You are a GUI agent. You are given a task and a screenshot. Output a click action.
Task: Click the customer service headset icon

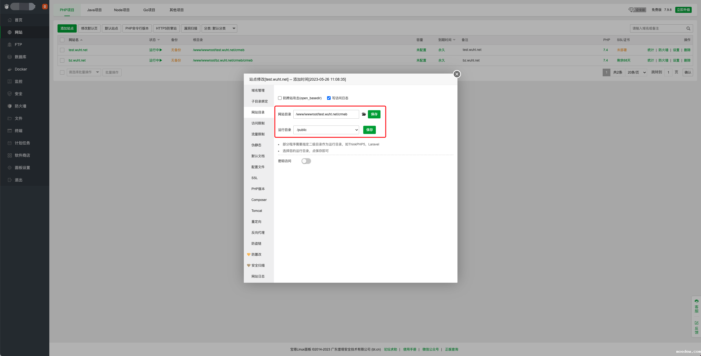pyautogui.click(x=696, y=301)
